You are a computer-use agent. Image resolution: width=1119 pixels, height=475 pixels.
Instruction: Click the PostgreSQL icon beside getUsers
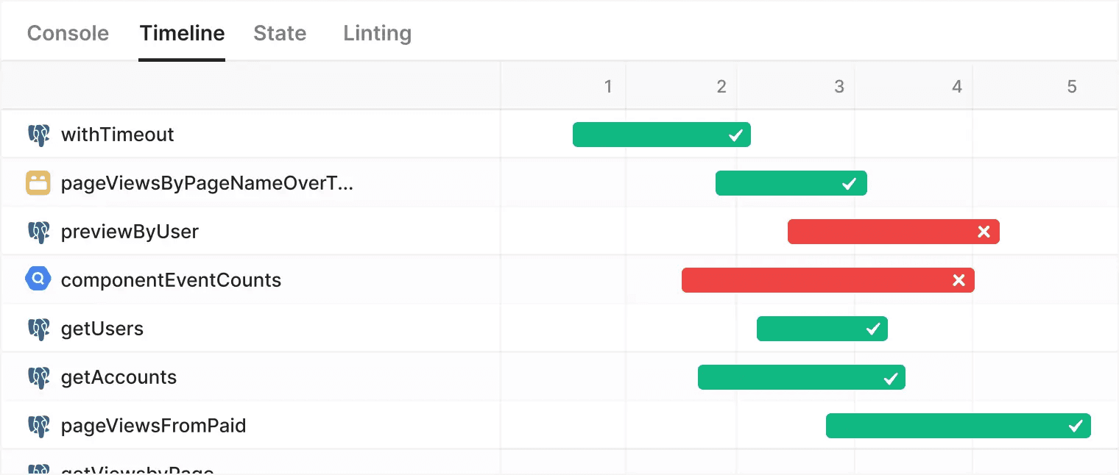(38, 329)
